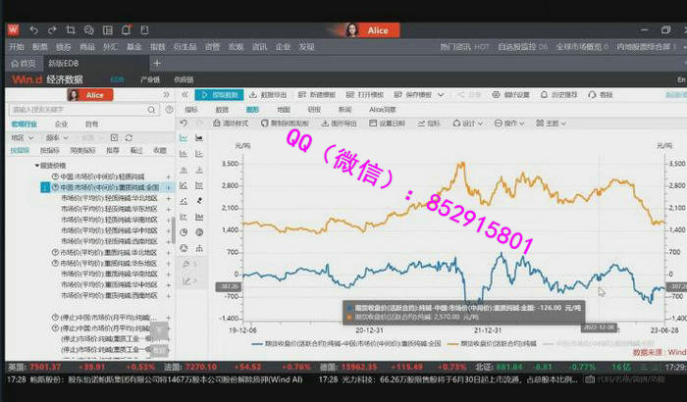Switch to the 地图 tab
The image size is (687, 402).
pos(284,110)
